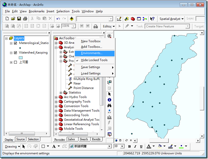Switch to the ArcToolbox Results tab
Viewport: 208px width, 159px height.
tap(96, 139)
